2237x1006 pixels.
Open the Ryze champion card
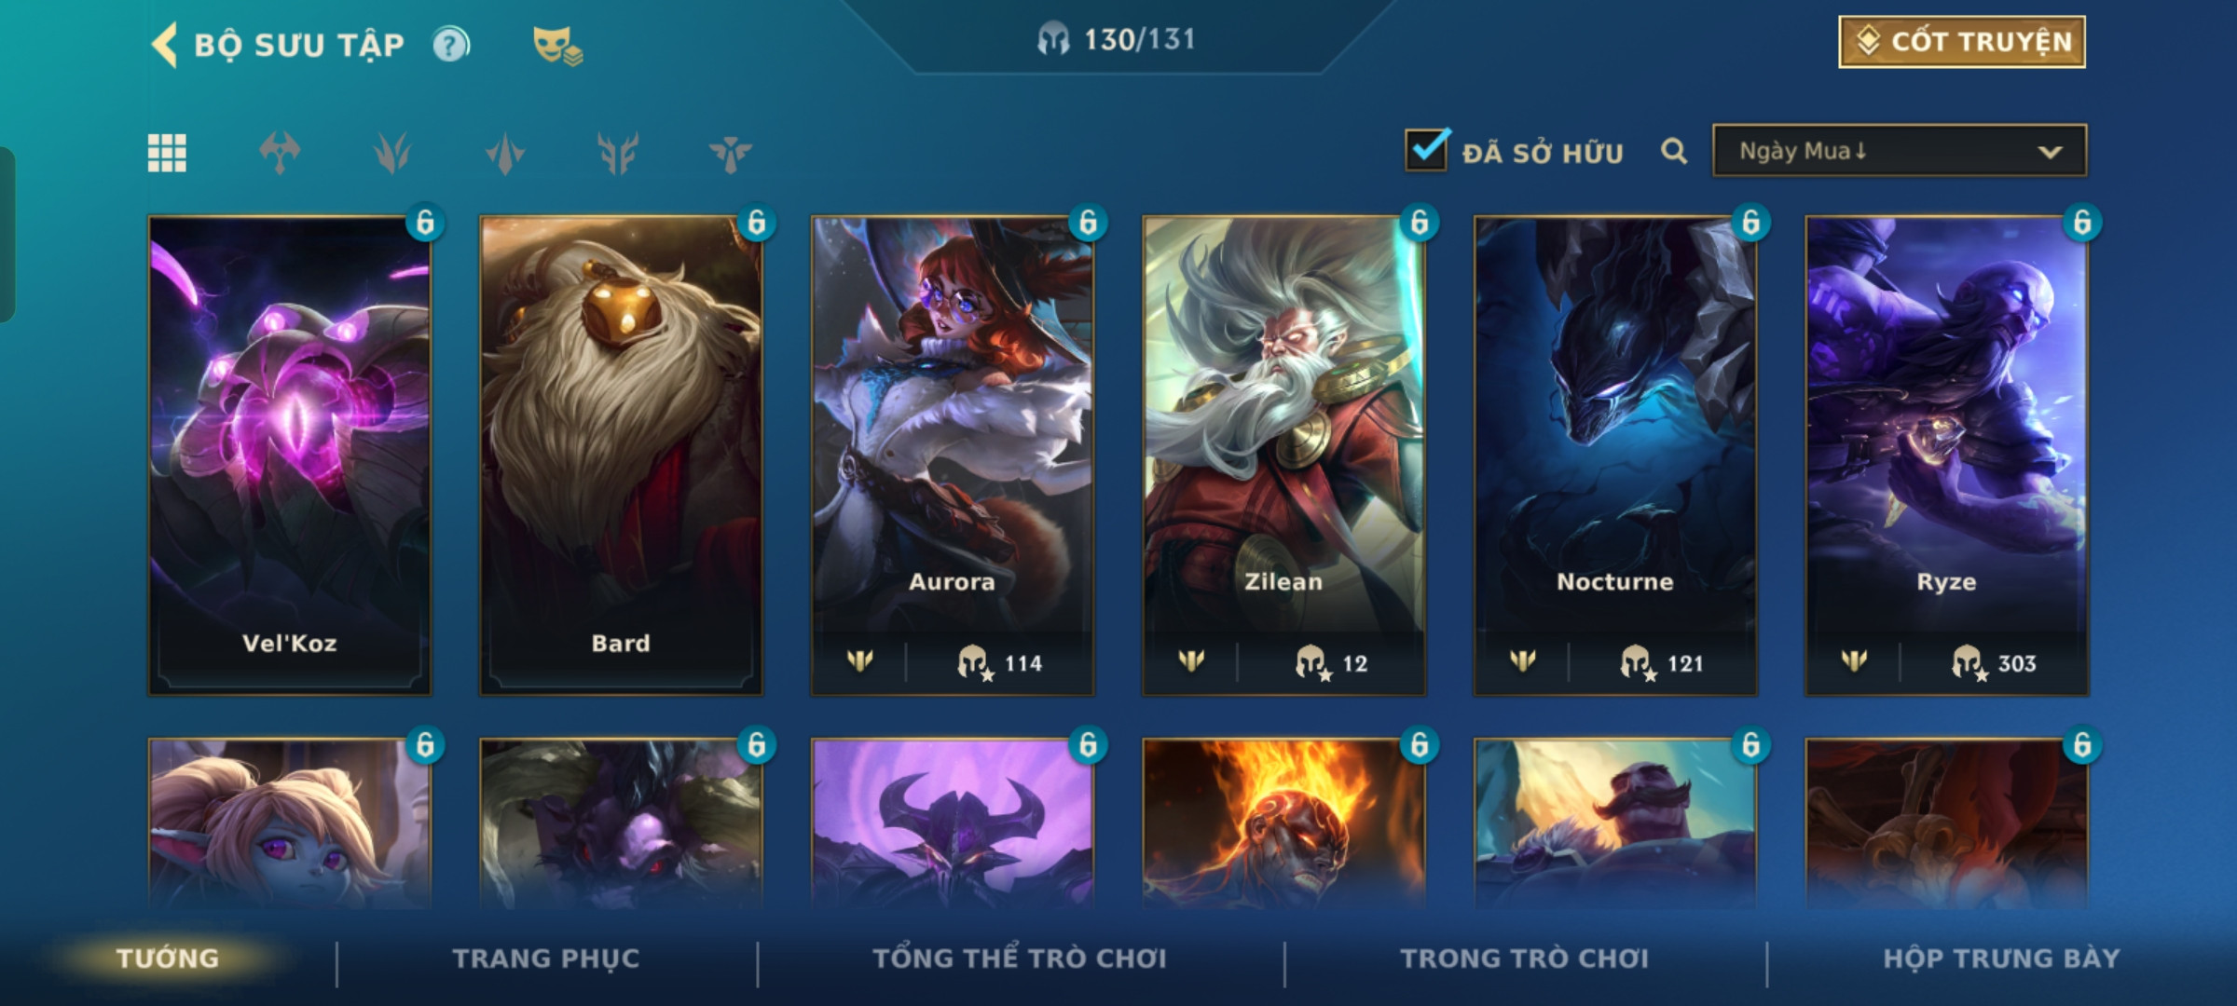point(1946,455)
